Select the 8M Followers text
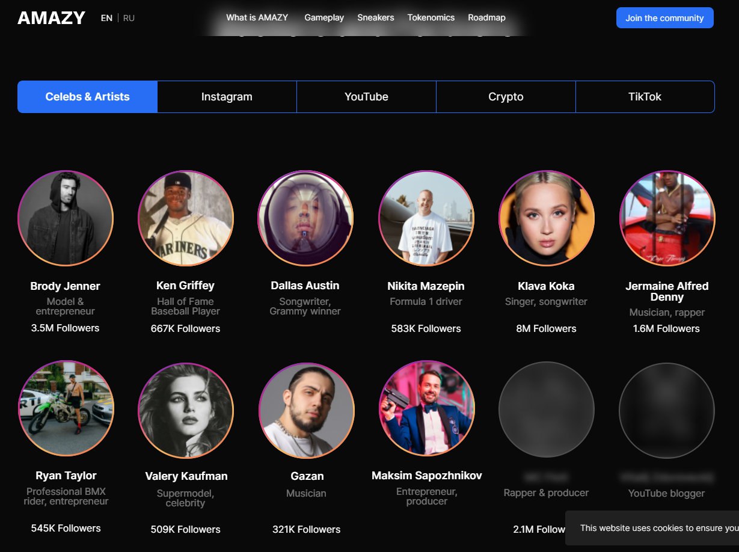Image resolution: width=739 pixels, height=552 pixels. [x=546, y=329]
